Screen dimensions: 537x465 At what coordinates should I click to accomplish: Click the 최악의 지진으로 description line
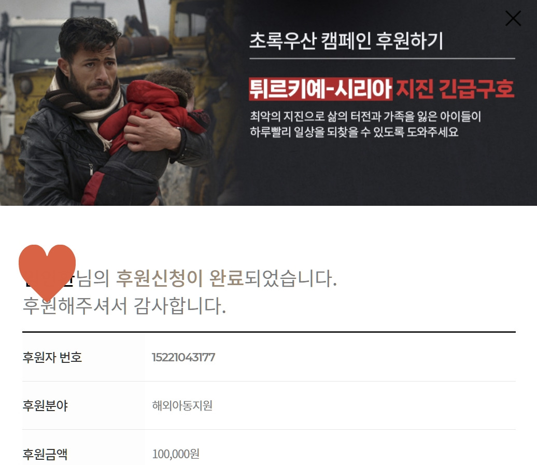(365, 117)
